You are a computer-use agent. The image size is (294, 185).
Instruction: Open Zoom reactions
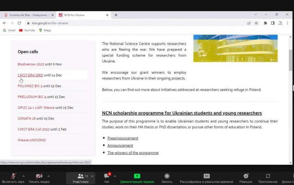(246, 177)
